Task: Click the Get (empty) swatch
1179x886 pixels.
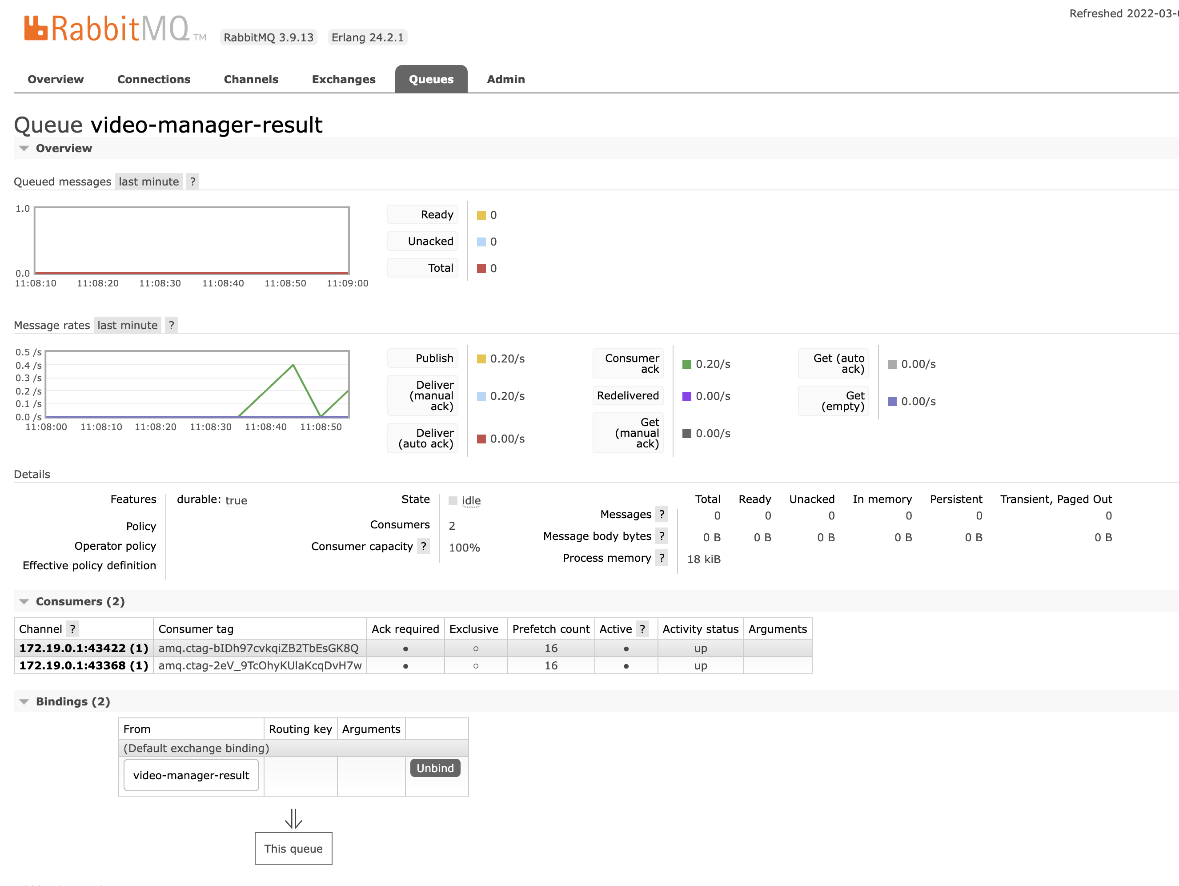Action: tap(892, 402)
